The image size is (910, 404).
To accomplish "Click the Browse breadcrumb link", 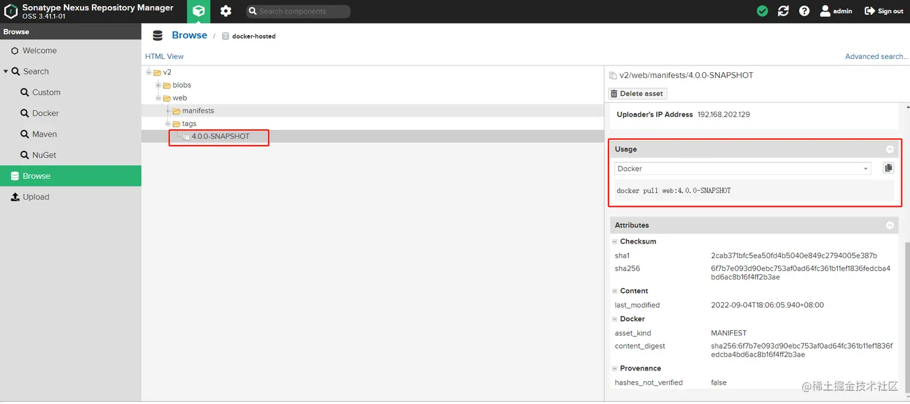I will (189, 35).
